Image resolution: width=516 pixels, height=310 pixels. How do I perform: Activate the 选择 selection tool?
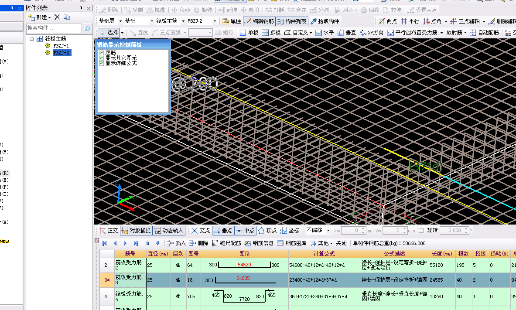click(109, 33)
